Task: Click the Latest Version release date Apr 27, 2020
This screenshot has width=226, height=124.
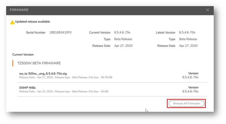Action: click(188, 46)
